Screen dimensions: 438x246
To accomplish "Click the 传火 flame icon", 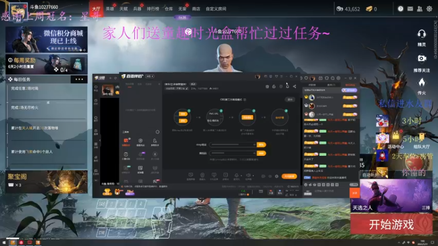I will pos(422,83).
